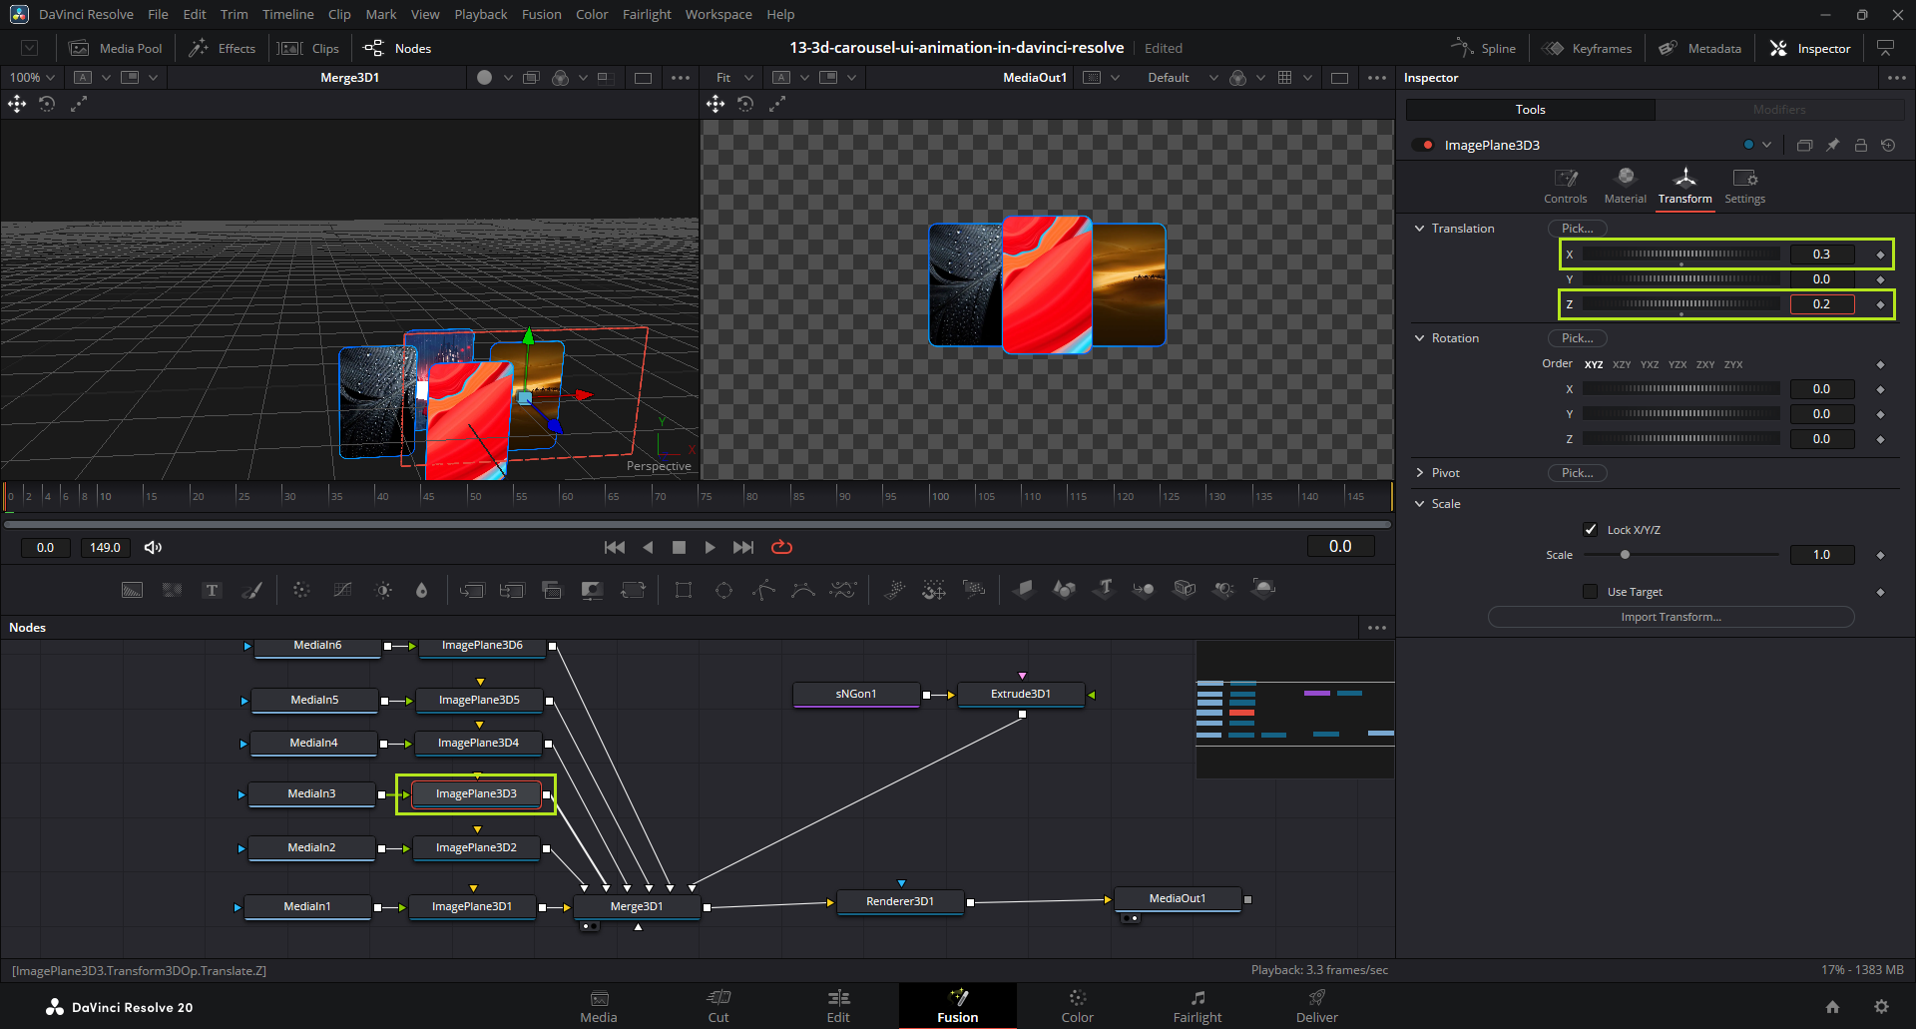The image size is (1916, 1029).
Task: Select the Text tool in toolbar
Action: [x=212, y=590]
